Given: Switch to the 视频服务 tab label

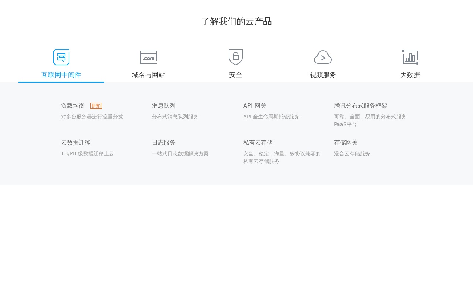Looking at the screenshot, I should [x=323, y=75].
